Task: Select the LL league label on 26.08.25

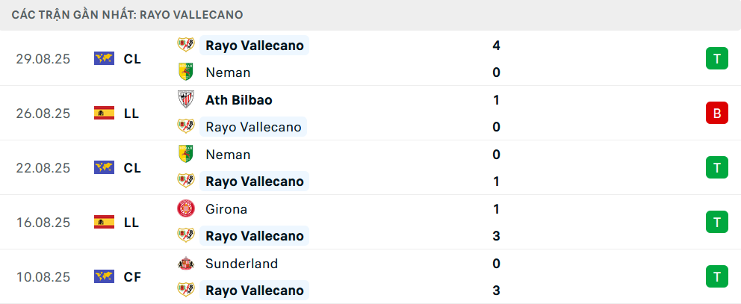Action: (x=131, y=114)
